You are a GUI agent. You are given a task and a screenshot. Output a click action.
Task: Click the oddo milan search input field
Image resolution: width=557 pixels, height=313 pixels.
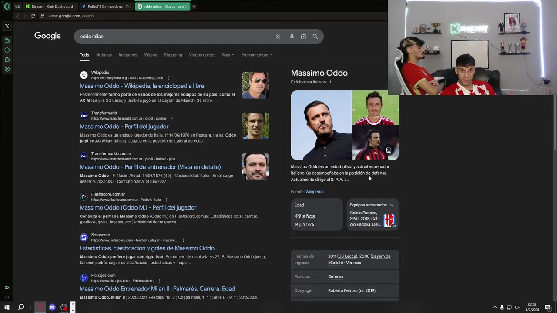(x=174, y=37)
